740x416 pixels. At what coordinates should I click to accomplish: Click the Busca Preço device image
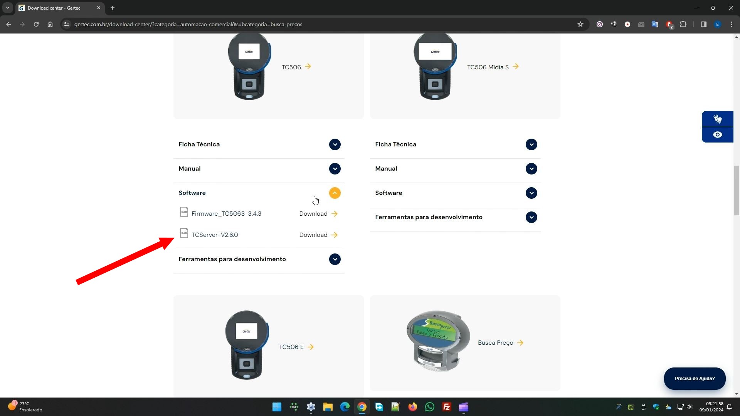438,341
